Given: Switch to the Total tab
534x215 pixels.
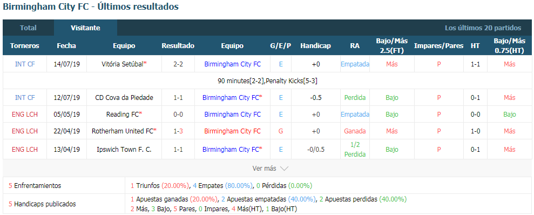Looking at the screenshot, I should tap(28, 28).
